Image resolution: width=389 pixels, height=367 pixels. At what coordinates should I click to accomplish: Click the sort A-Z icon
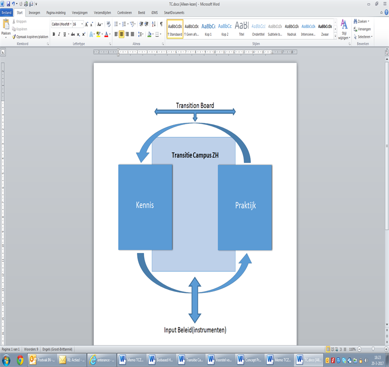click(x=153, y=24)
